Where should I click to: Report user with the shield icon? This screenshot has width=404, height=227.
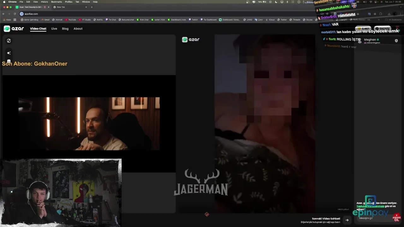396,41
